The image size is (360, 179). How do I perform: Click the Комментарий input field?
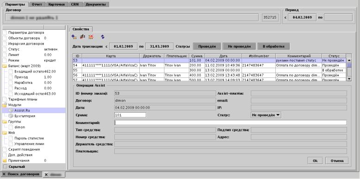pos(230,122)
